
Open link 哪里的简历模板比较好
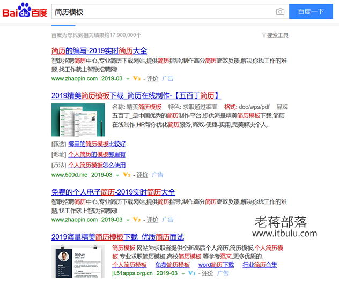[x=97, y=144]
